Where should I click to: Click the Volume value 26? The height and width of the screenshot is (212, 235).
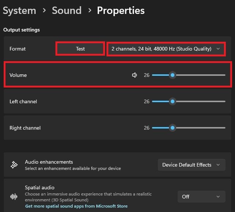coord(147,75)
